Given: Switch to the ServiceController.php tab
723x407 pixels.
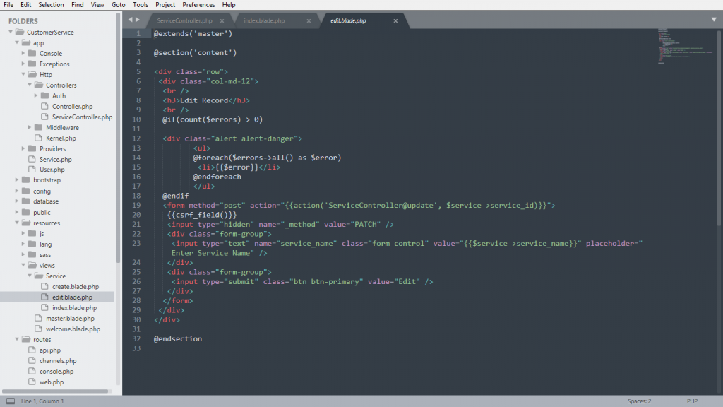Looking at the screenshot, I should click(184, 21).
